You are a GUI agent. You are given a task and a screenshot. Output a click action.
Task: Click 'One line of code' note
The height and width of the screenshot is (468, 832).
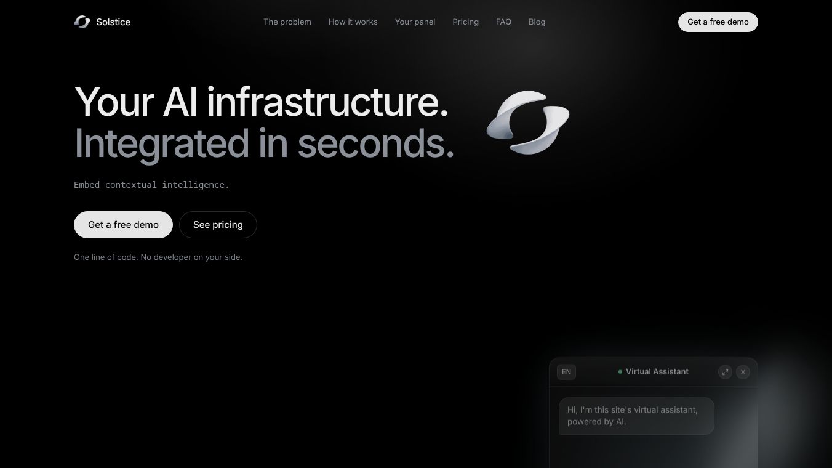point(158,257)
